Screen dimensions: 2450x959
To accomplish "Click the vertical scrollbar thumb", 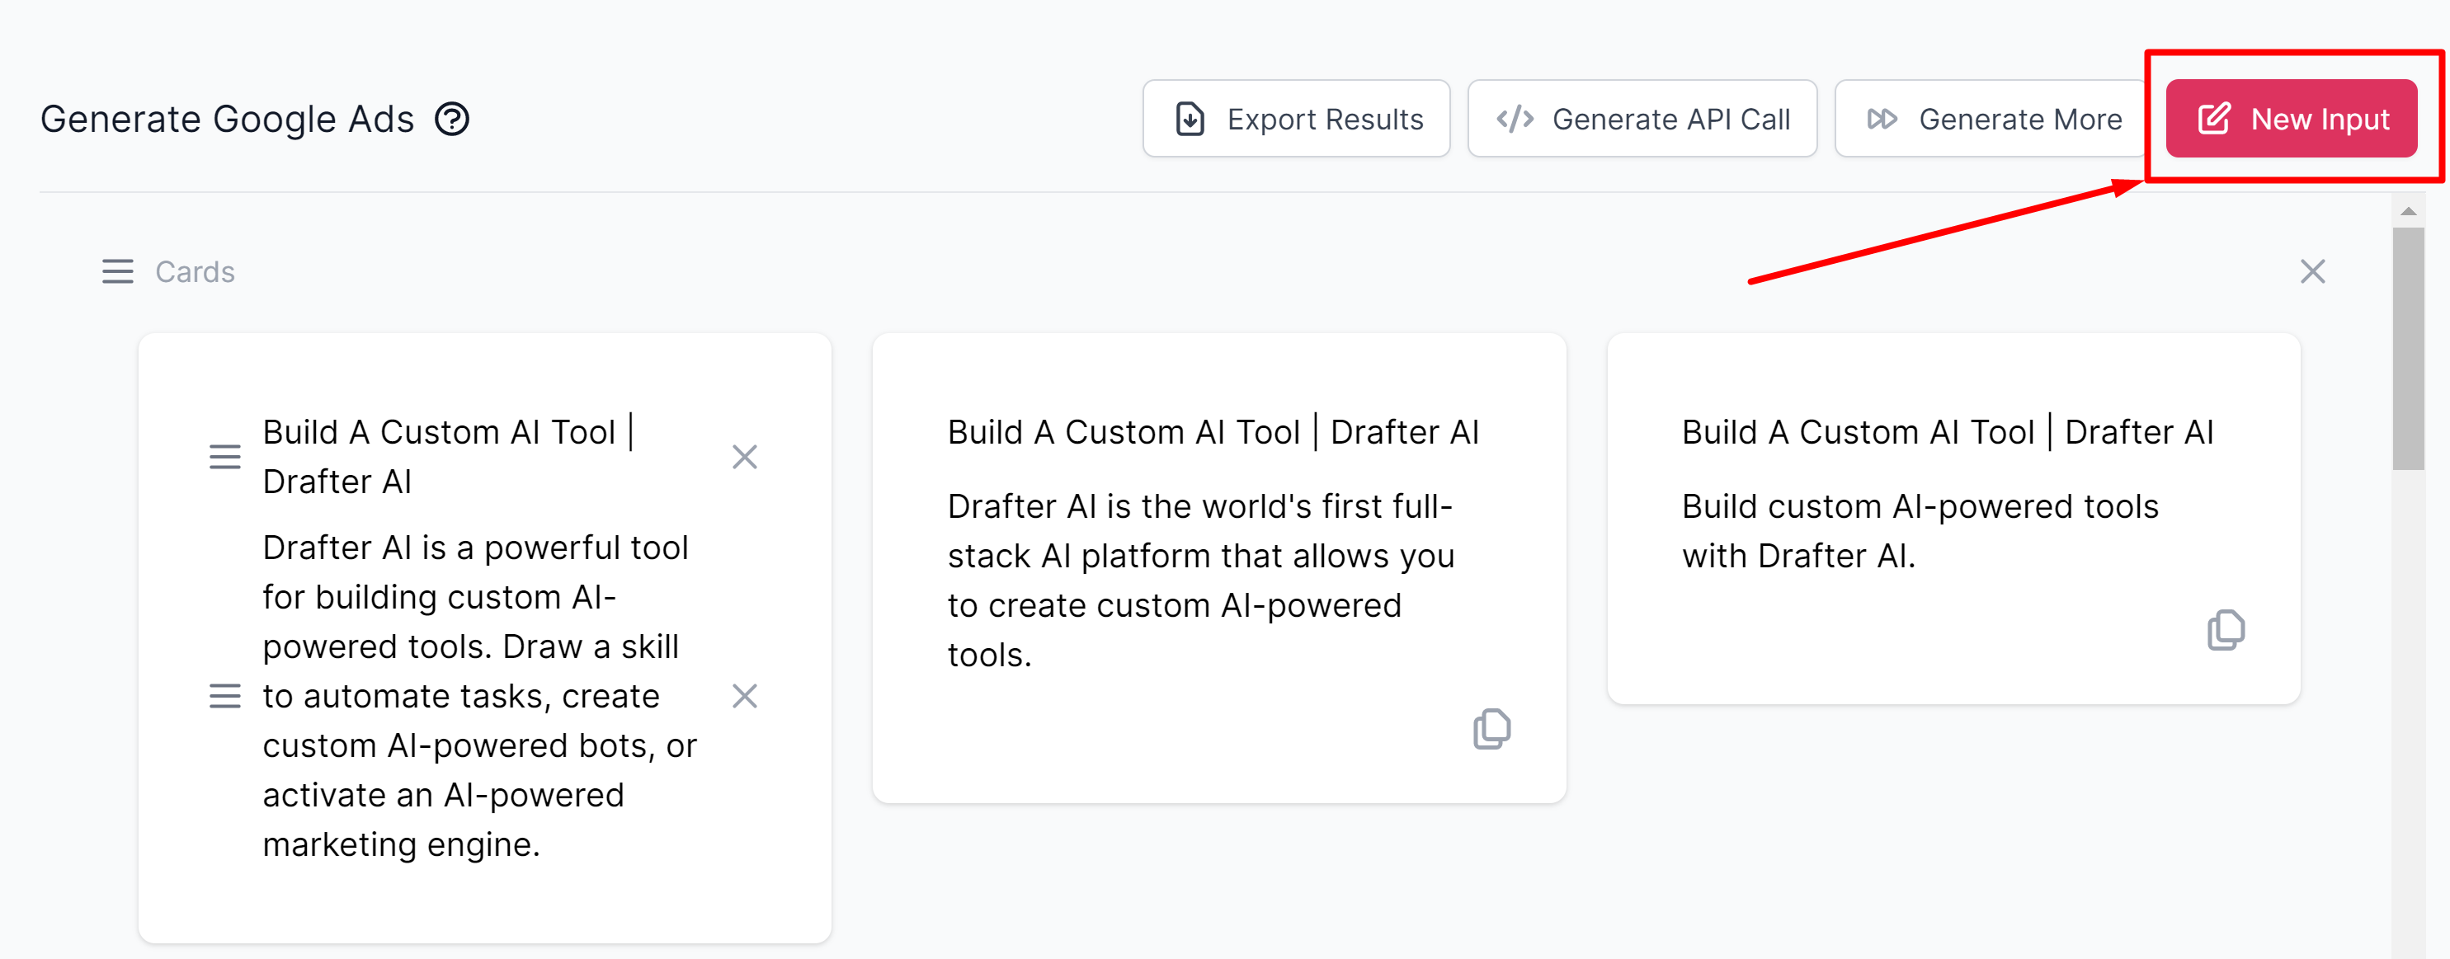I will point(2407,347).
